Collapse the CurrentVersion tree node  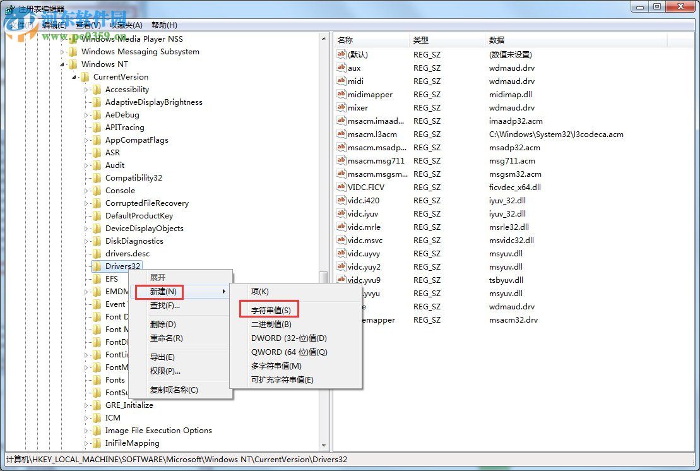pos(74,76)
